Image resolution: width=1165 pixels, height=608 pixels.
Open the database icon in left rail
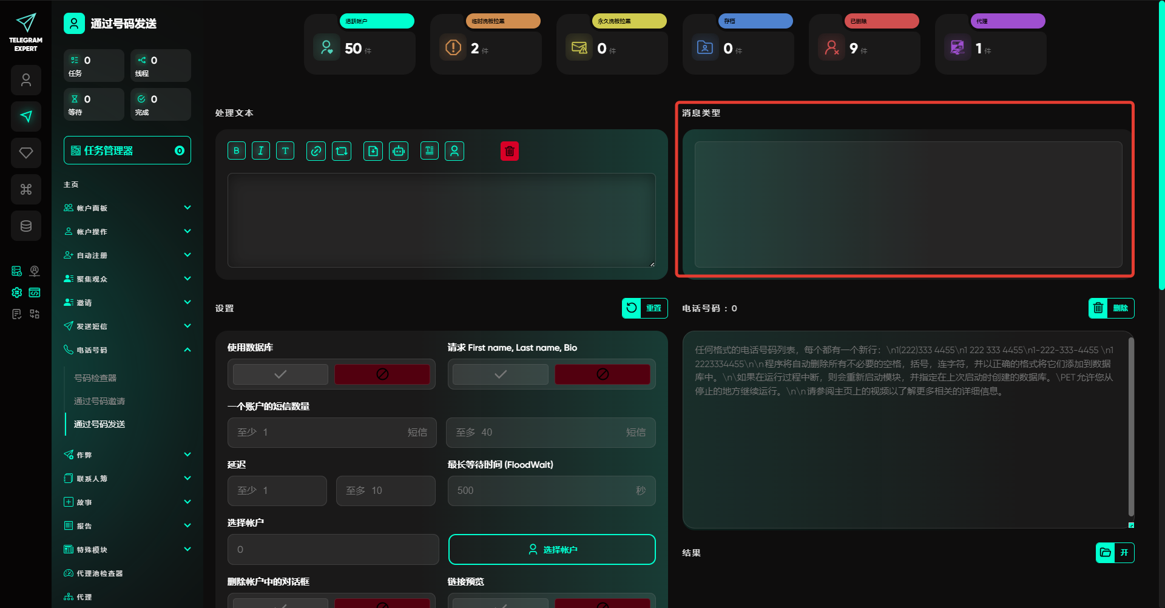(26, 226)
